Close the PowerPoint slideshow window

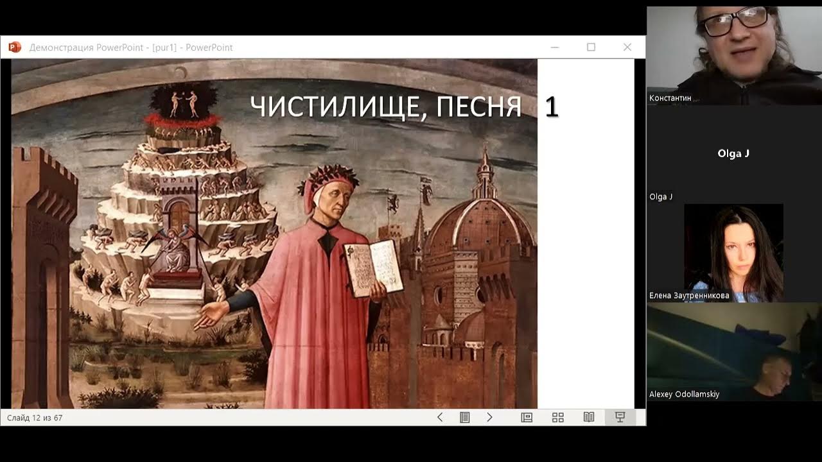(627, 47)
